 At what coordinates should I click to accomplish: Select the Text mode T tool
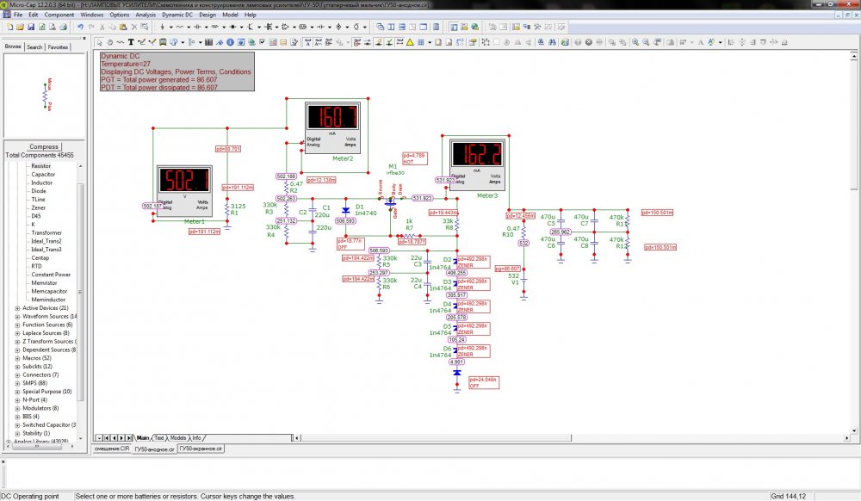(131, 41)
